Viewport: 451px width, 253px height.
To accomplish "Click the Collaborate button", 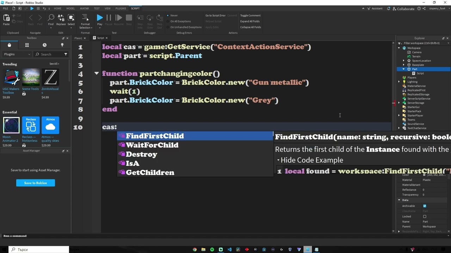I will 403,8.
